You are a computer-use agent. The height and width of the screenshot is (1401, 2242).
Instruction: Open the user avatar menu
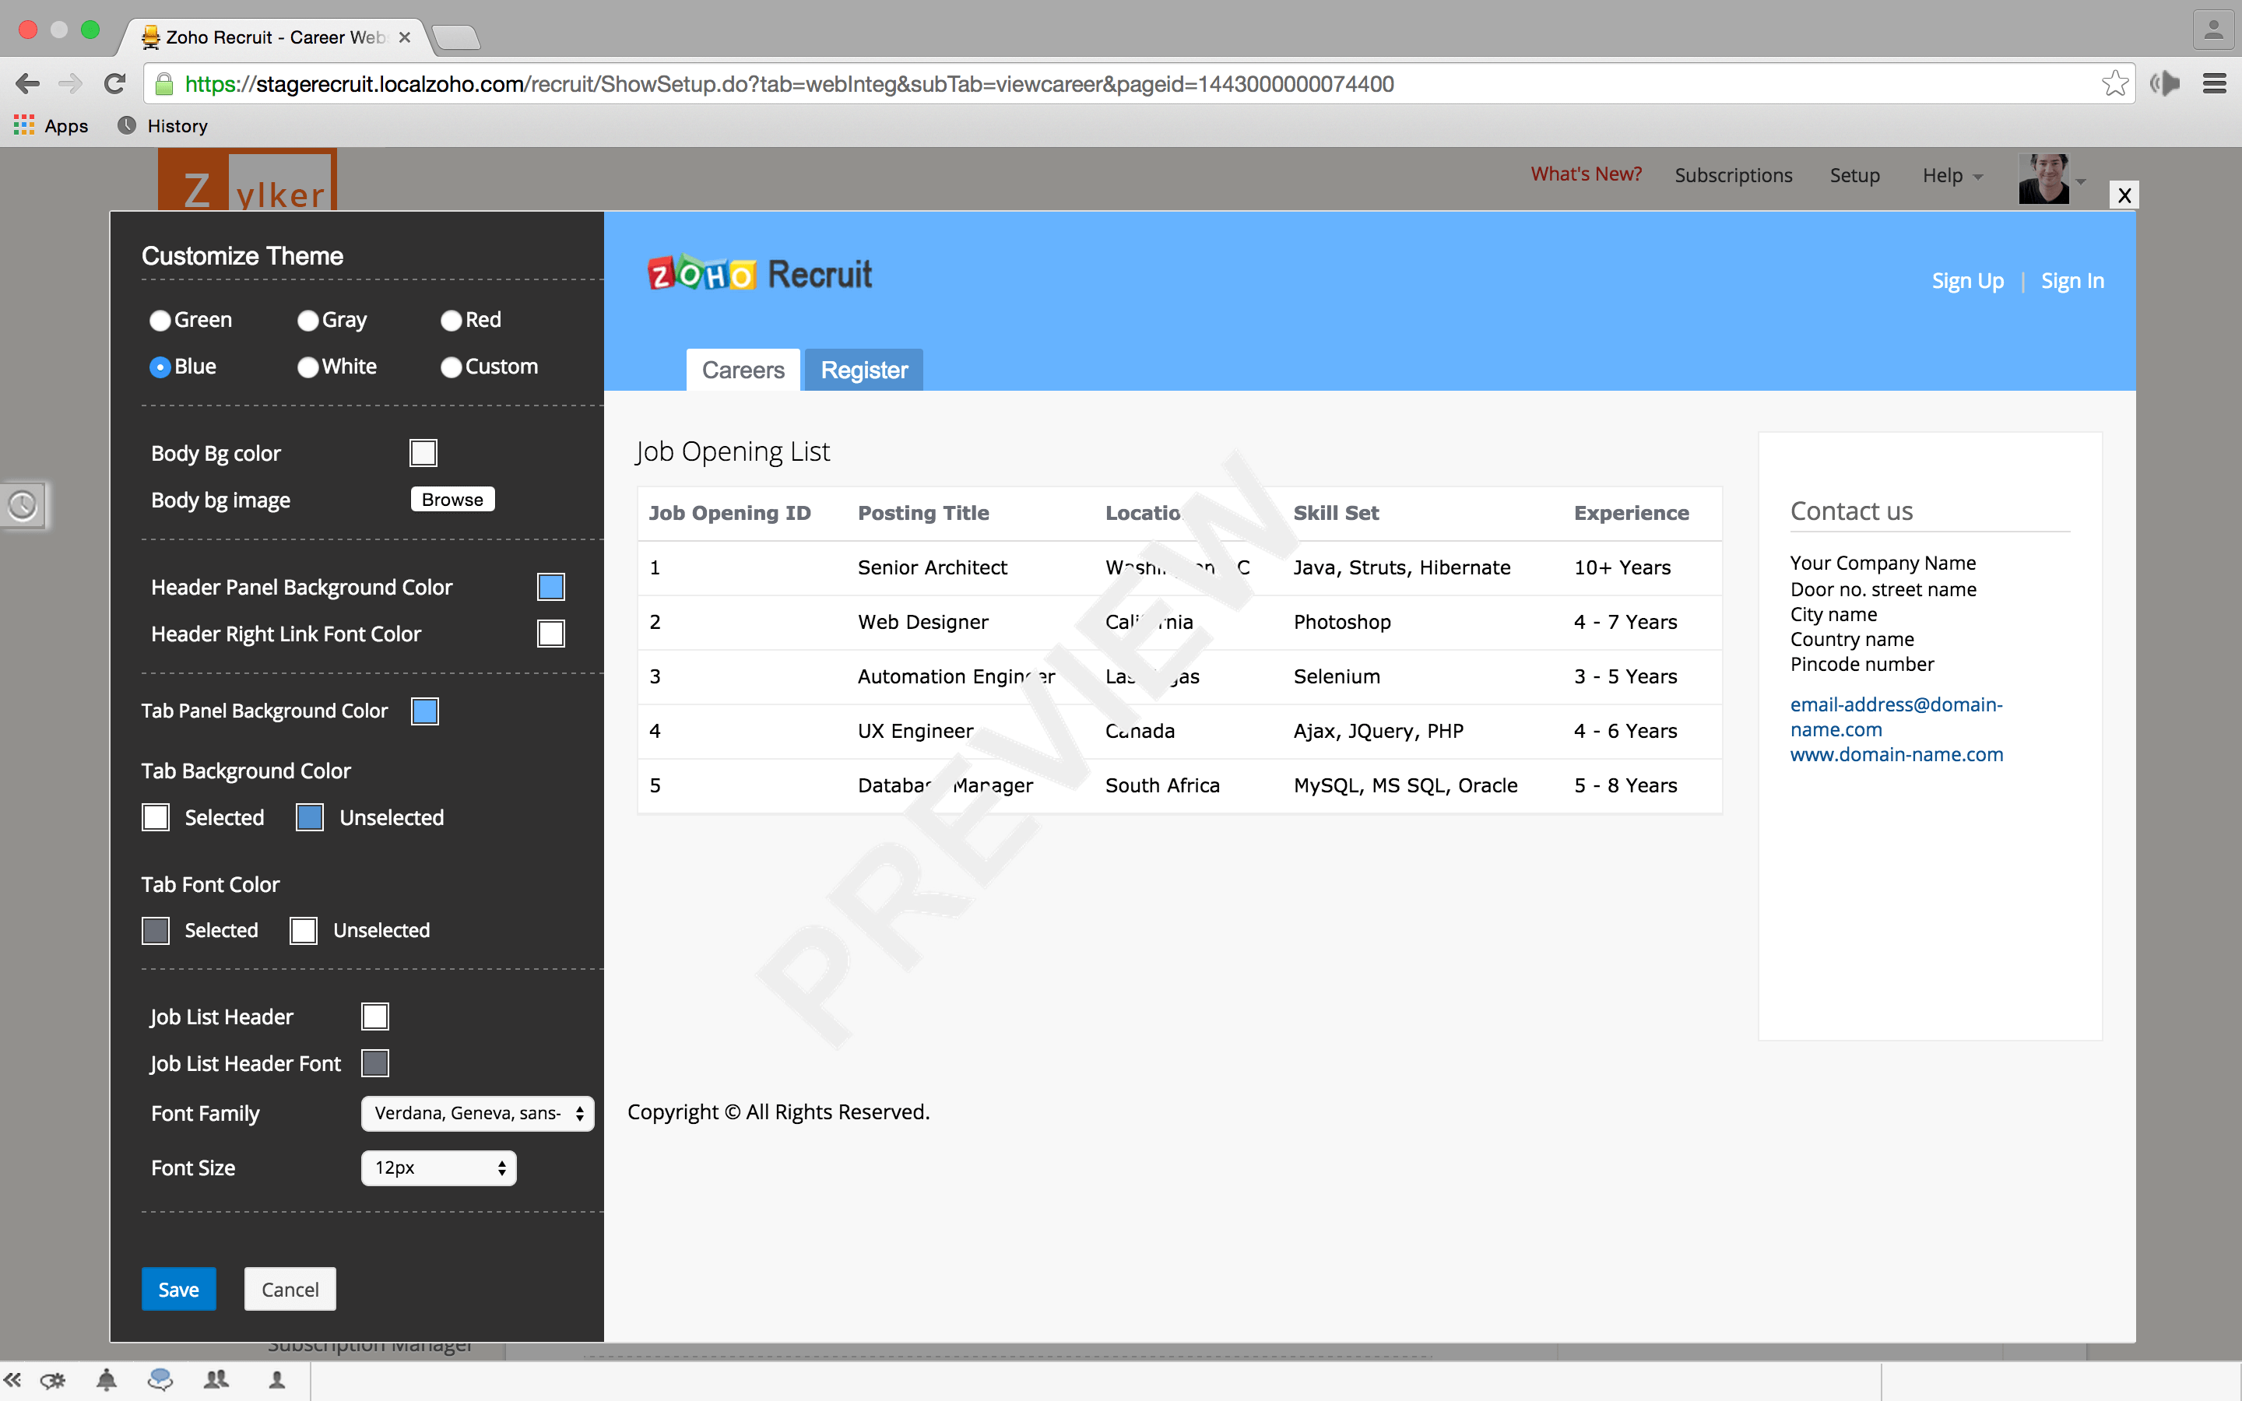click(2051, 178)
